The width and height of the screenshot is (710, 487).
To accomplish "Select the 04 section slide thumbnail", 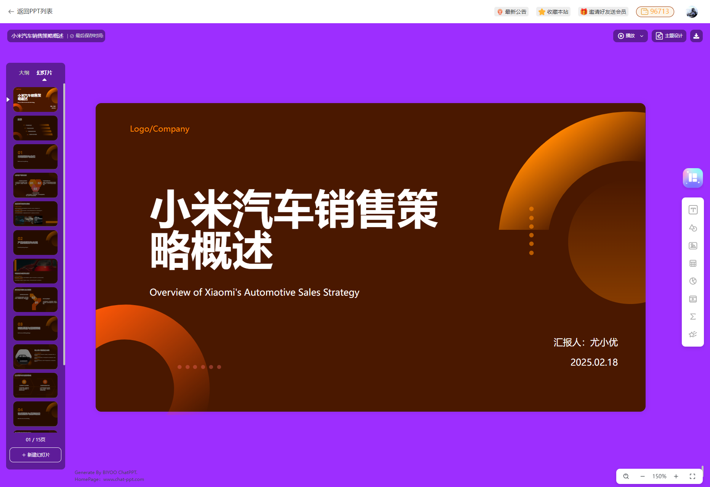I will pyautogui.click(x=35, y=414).
